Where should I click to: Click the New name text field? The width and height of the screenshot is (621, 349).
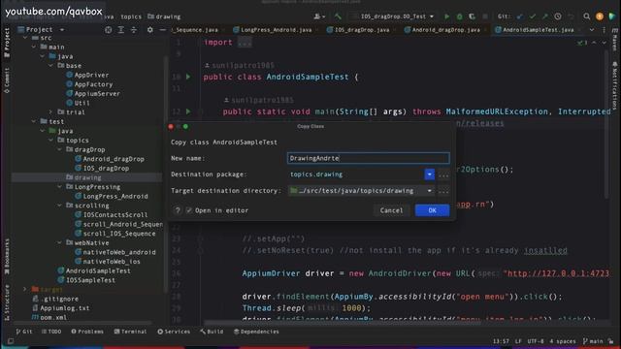click(369, 158)
